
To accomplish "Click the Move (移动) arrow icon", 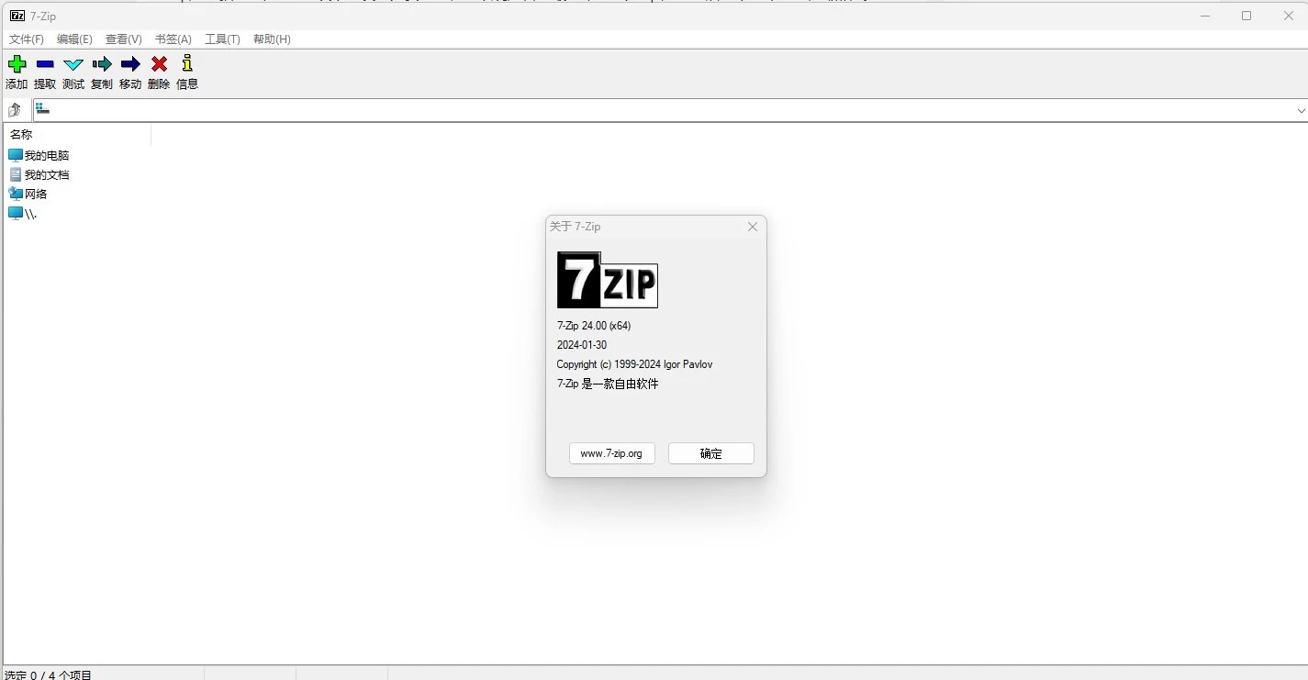I will (130, 64).
